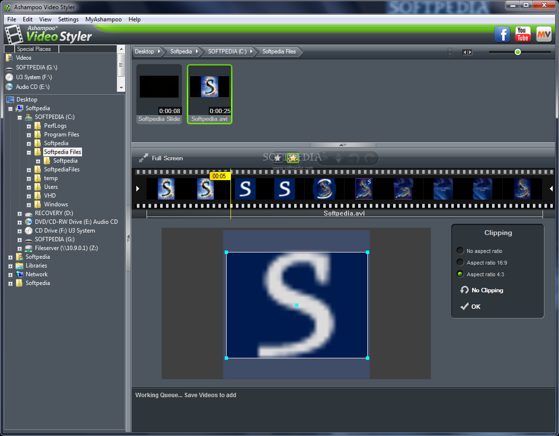Click the clipping bottom-right corner handle
Screen dimensions: 559x436
point(367,358)
